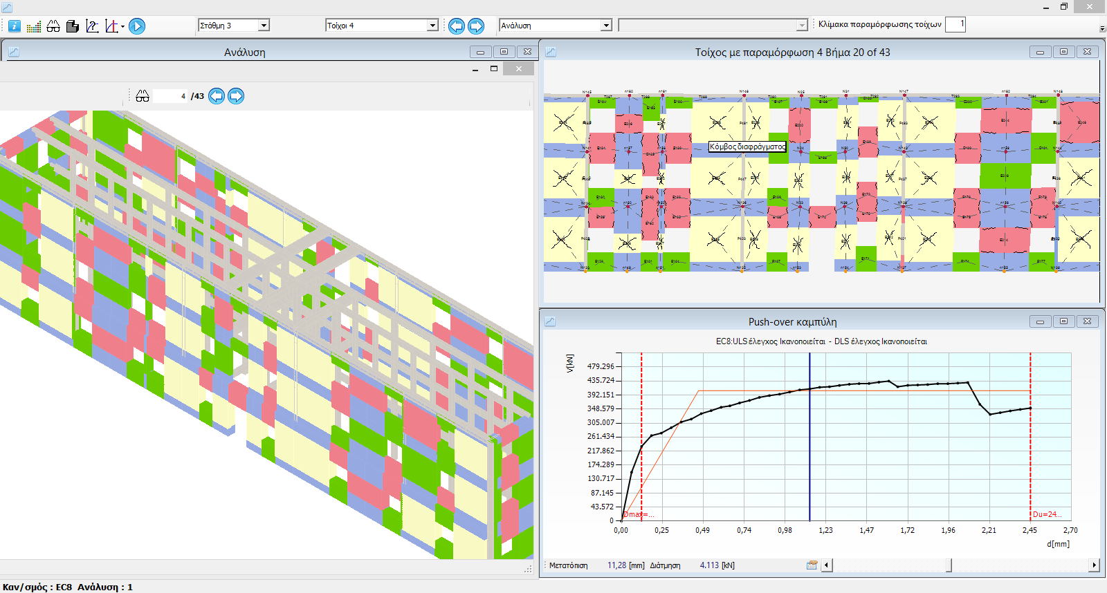Minimize the Τοίχος με παραμόρφωση window
The width and height of the screenshot is (1107, 593).
[x=1040, y=52]
